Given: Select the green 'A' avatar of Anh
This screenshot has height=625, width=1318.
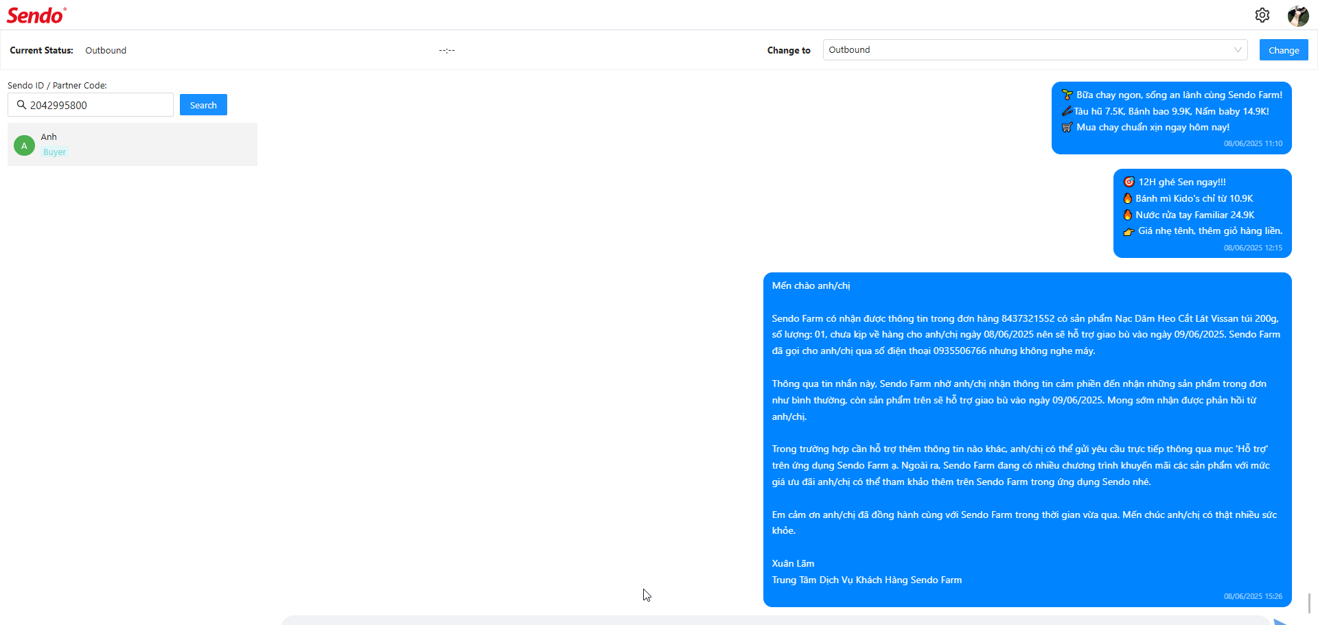Looking at the screenshot, I should [24, 145].
